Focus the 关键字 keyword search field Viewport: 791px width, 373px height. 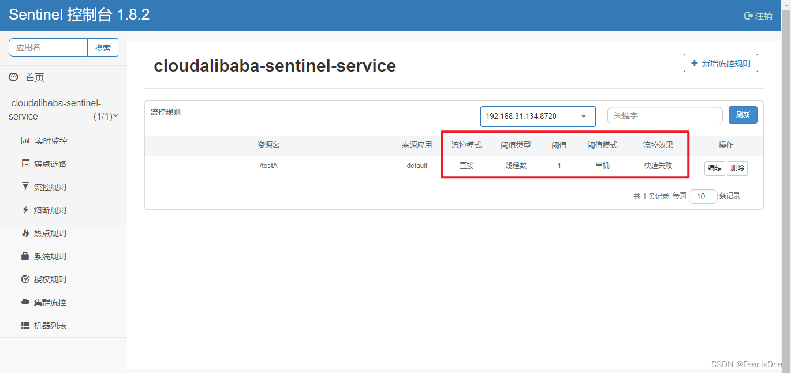click(x=665, y=115)
